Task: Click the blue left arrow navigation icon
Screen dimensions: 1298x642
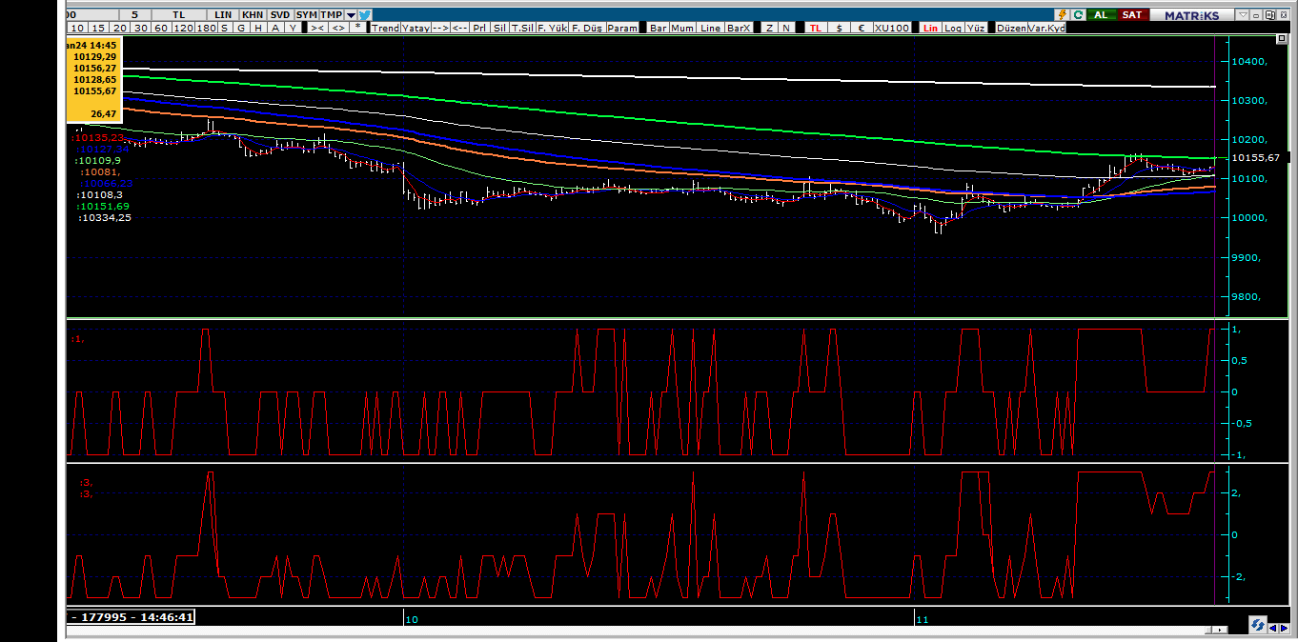Action: (x=1273, y=629)
